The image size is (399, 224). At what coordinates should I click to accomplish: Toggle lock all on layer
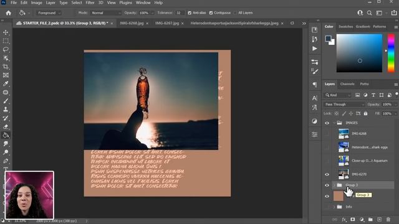[x=365, y=113]
